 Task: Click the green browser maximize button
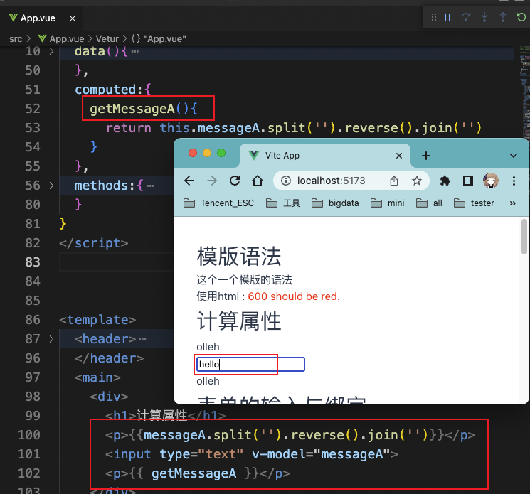click(221, 153)
